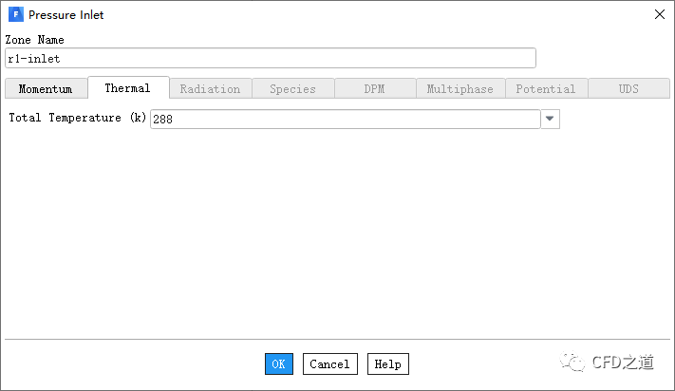675x391 pixels.
Task: Open the Multiphase tab
Action: click(x=459, y=89)
